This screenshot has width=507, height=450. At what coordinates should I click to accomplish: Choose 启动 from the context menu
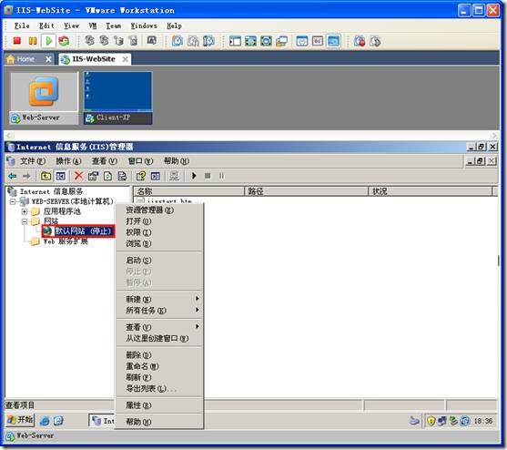coord(159,261)
